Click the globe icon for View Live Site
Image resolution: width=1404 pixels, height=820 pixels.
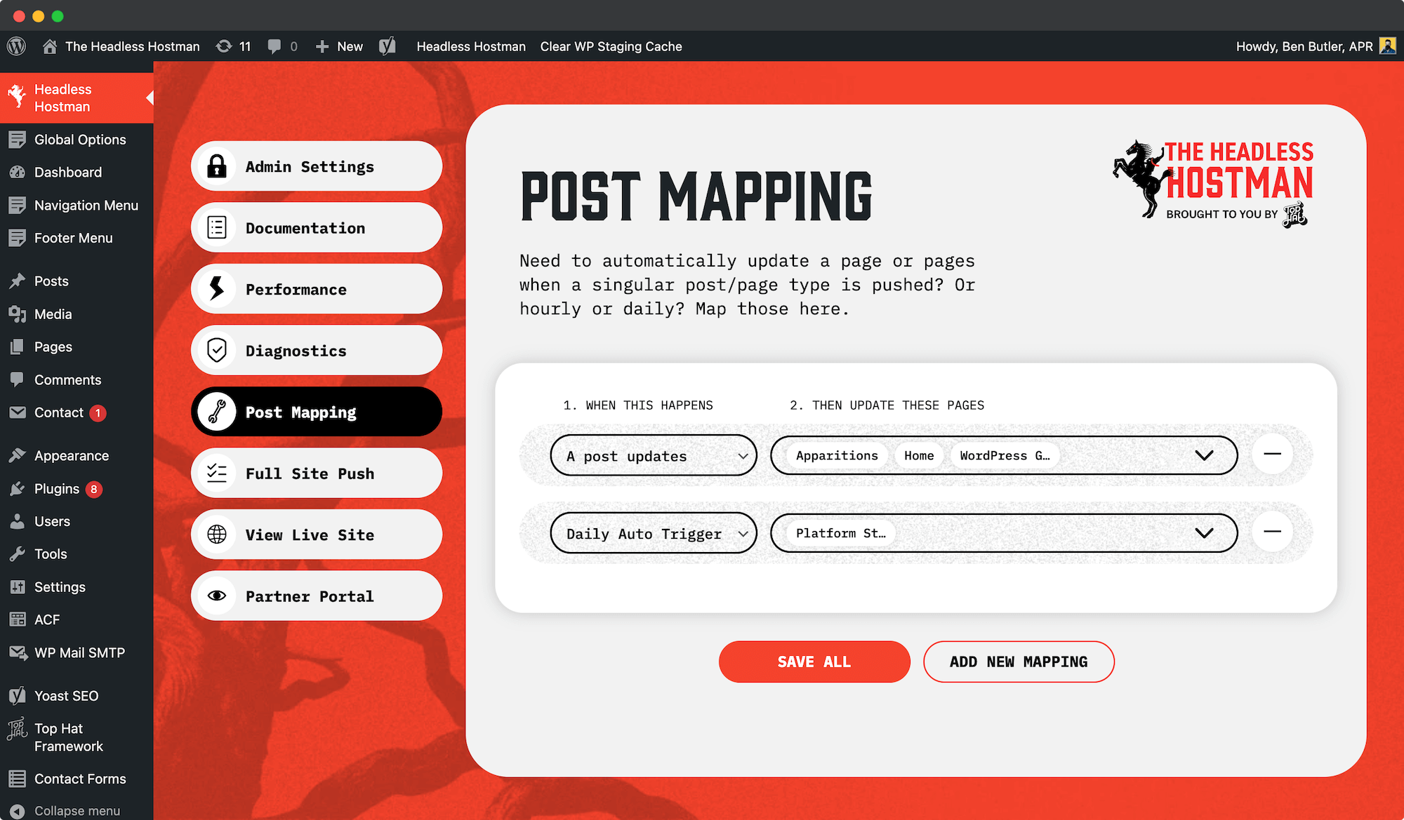(x=217, y=535)
